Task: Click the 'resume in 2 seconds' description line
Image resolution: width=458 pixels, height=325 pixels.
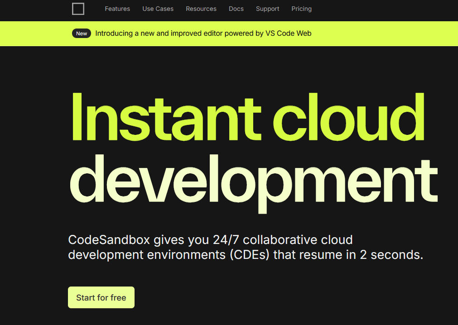Action: [246, 255]
